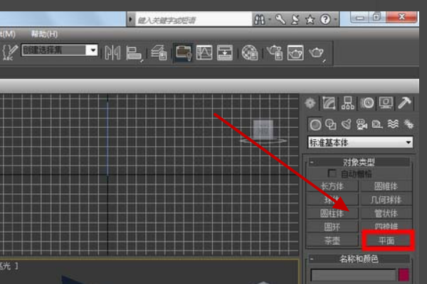The image size is (427, 284).
Task: Click the 几何球体 button
Action: tap(386, 200)
